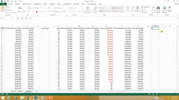The width and height of the screenshot is (179, 100).
Task: Select the Sheet1 worksheet tab
Action: (x=13, y=91)
